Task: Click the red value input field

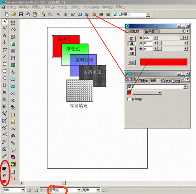Action: (148, 38)
